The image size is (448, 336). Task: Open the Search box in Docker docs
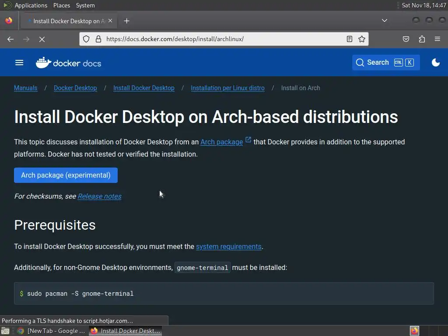[x=386, y=62]
